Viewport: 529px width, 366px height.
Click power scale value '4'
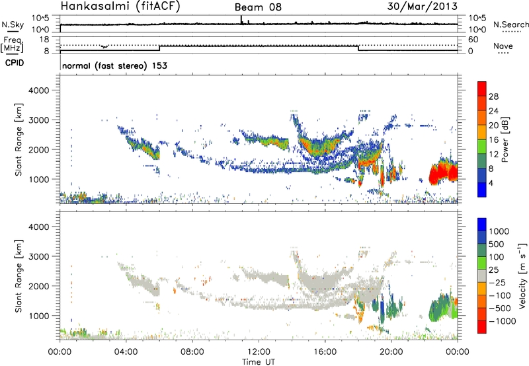coord(491,184)
